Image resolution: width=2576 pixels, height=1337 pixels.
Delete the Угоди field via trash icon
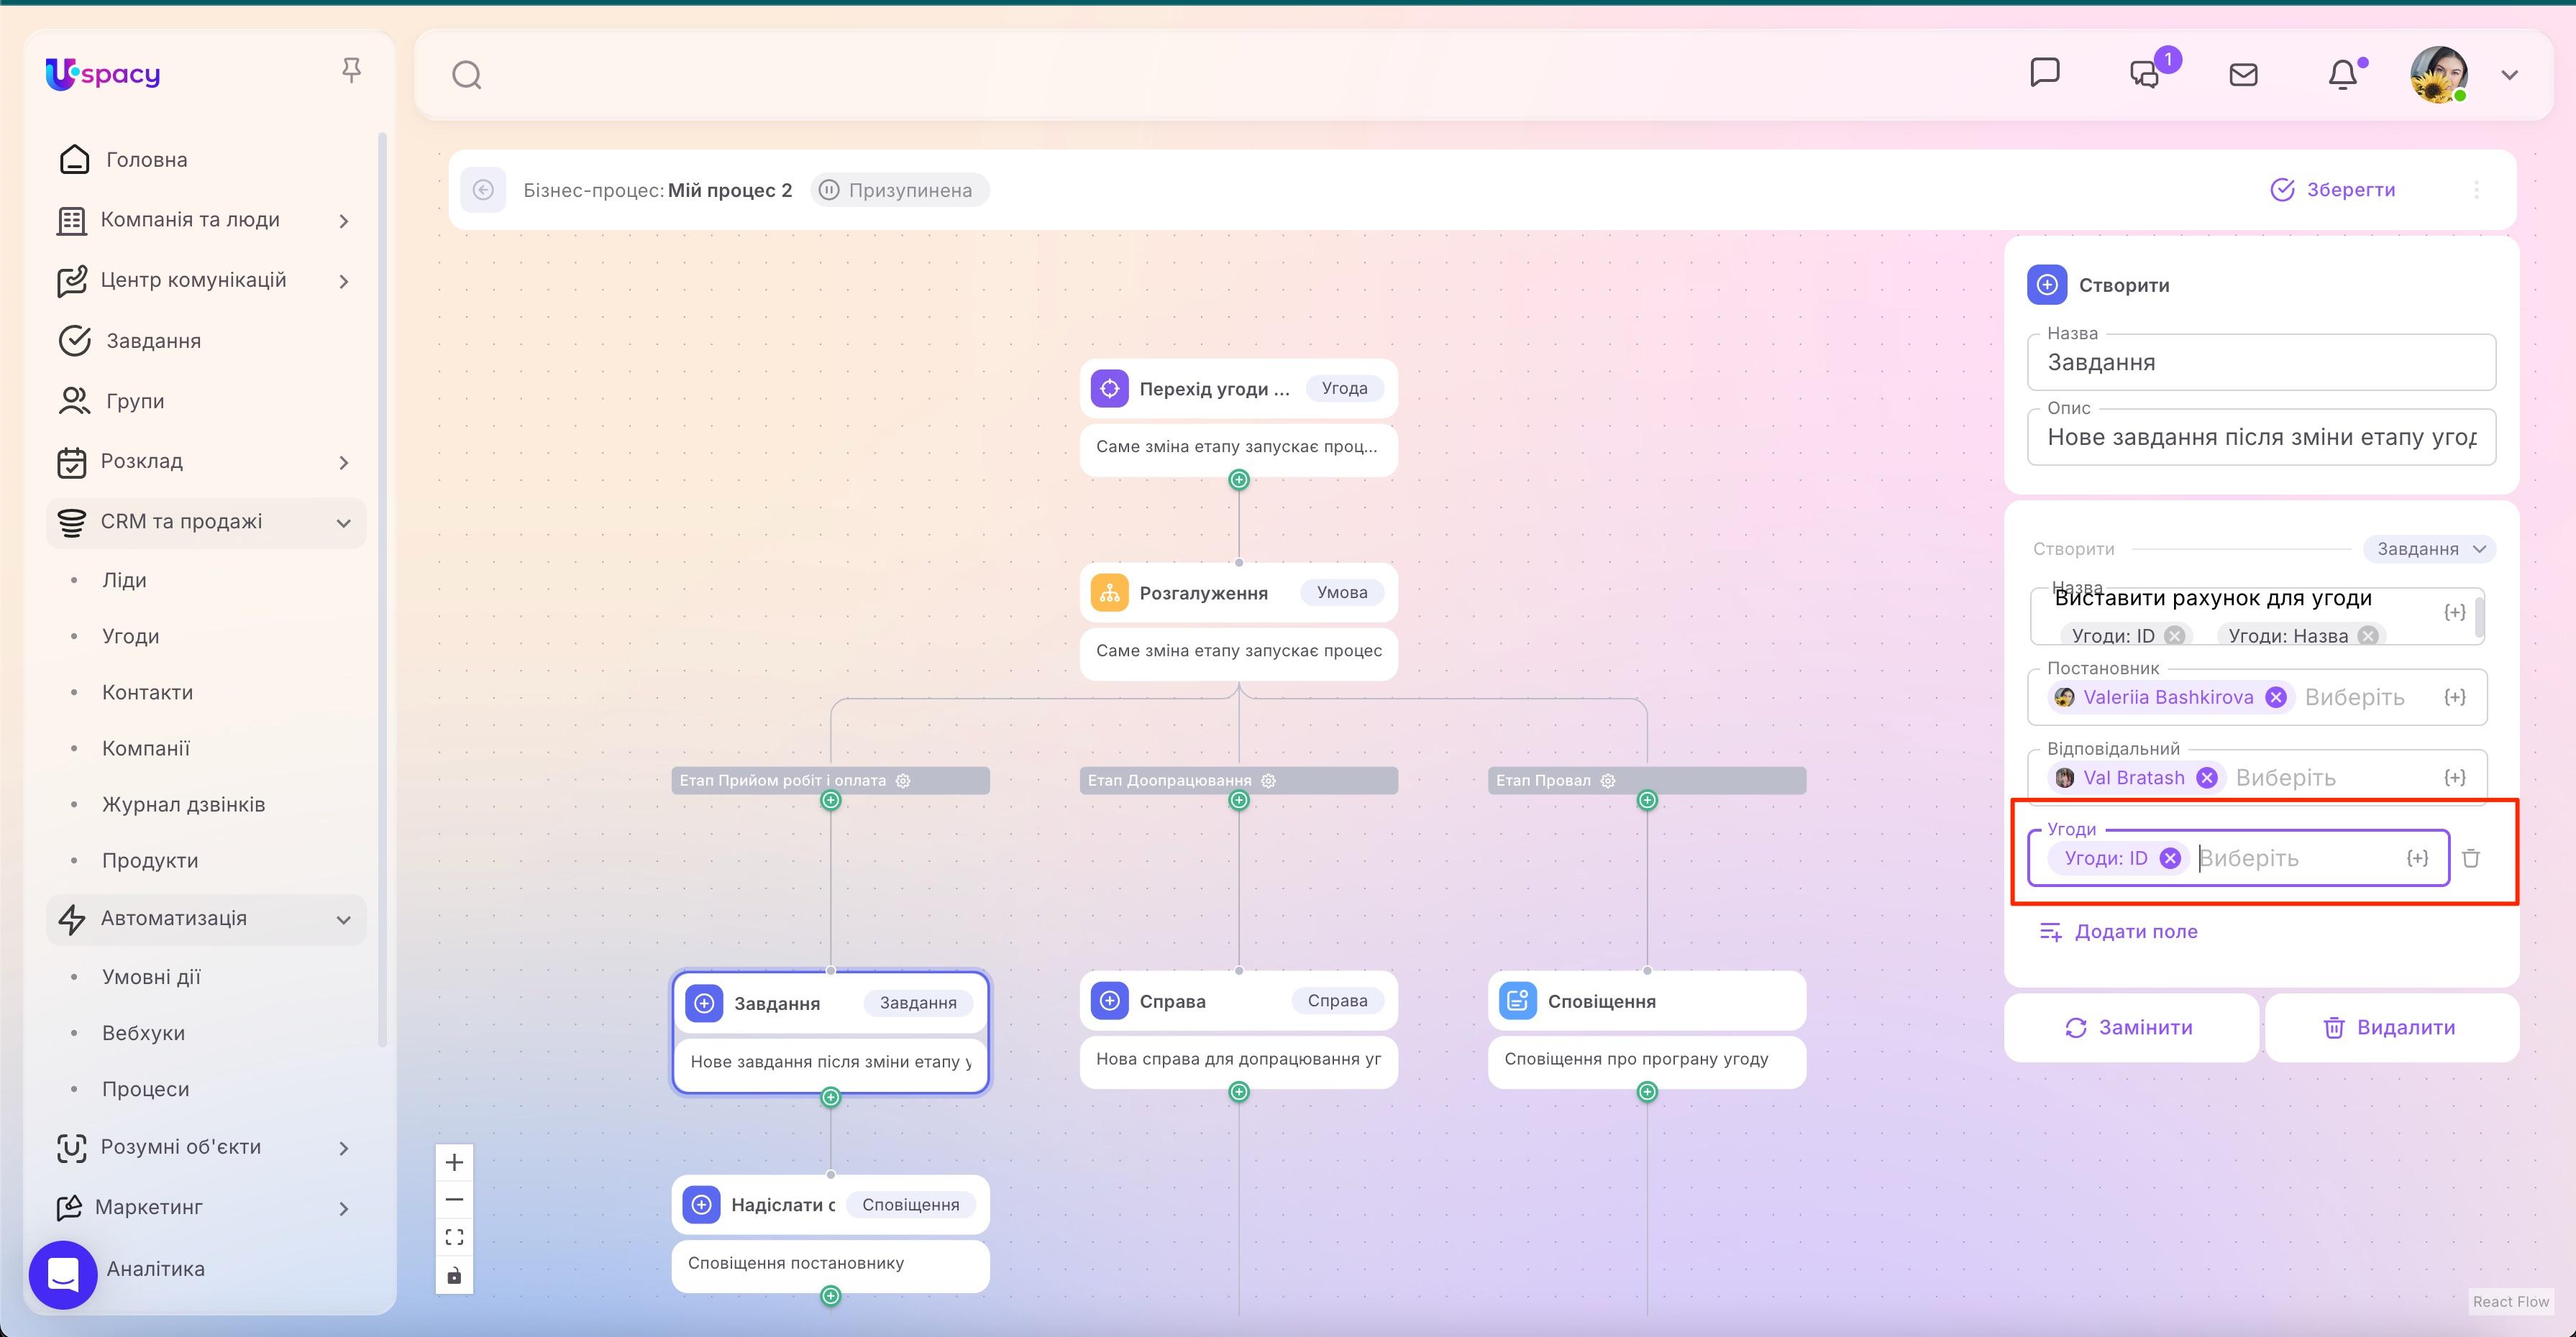pos(2472,858)
